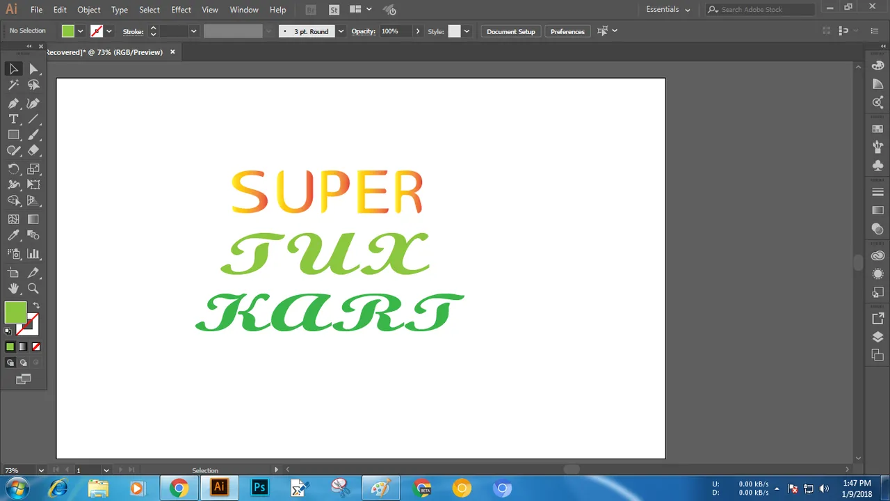Set paint mode to Gradient
The width and height of the screenshot is (890, 501).
click(x=23, y=347)
